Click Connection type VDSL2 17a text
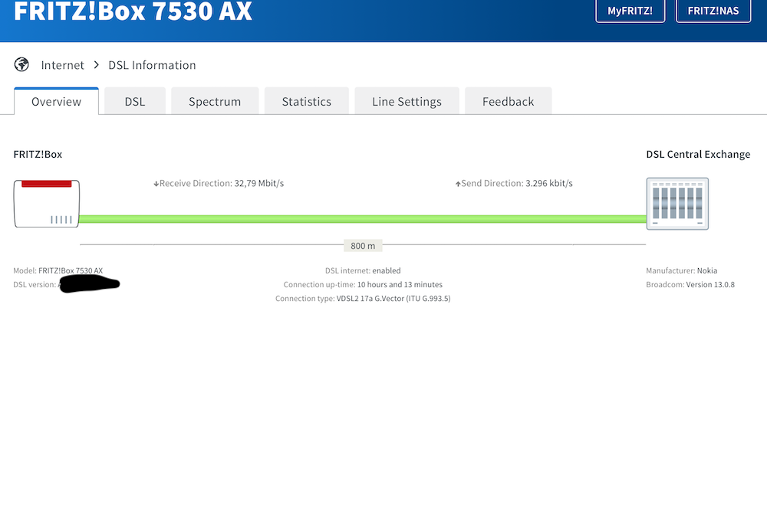The width and height of the screenshot is (767, 514). click(363, 299)
